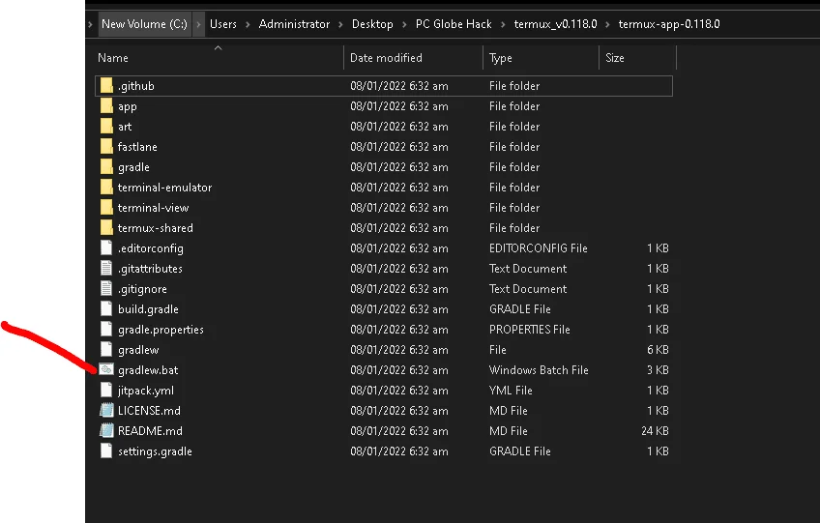Click termux-app-0.118.0 in the address bar
This screenshot has width=820, height=523.
669,24
